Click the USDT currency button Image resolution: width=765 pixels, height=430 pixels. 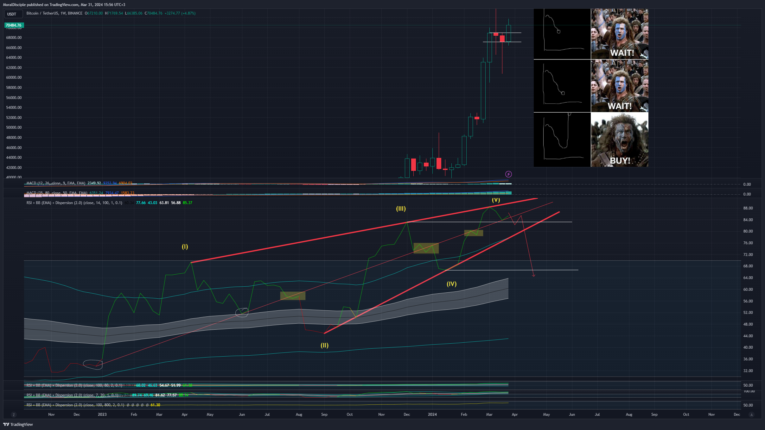tap(13, 14)
